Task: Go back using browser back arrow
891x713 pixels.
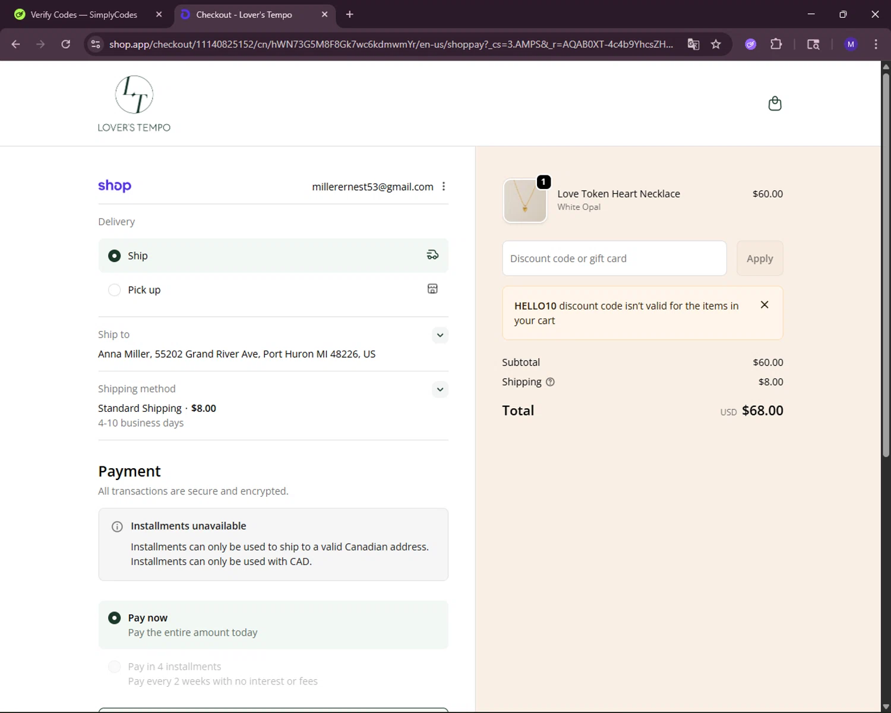Action: 16,44
